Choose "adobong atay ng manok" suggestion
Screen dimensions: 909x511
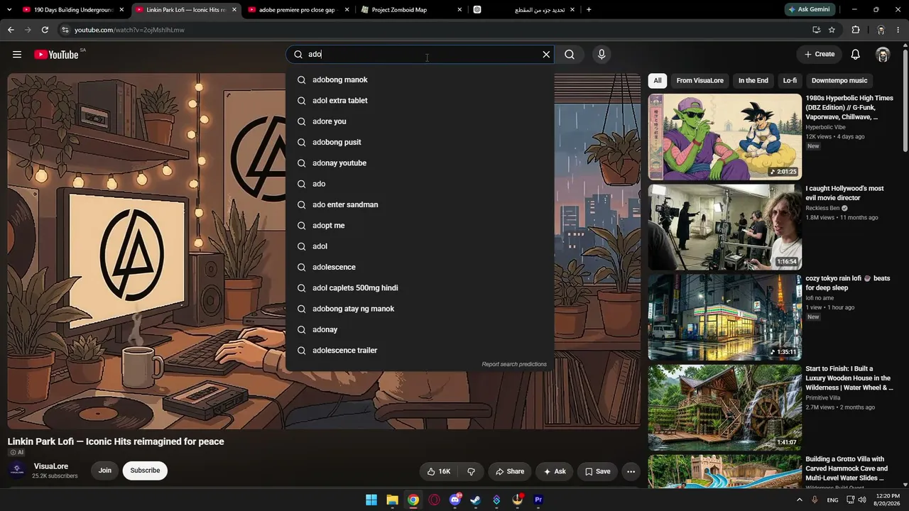(420, 309)
